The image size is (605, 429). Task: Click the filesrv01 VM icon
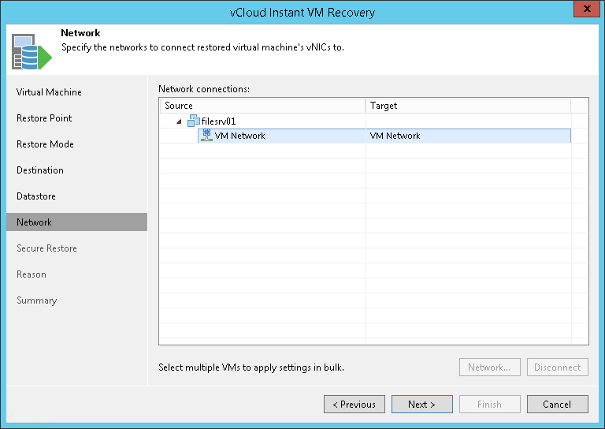tap(194, 121)
